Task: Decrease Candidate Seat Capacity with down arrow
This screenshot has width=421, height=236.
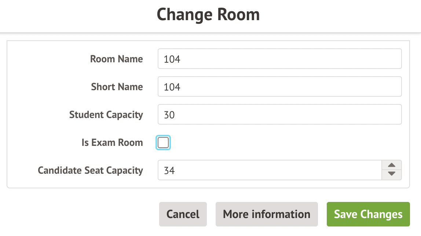Action: click(x=392, y=174)
